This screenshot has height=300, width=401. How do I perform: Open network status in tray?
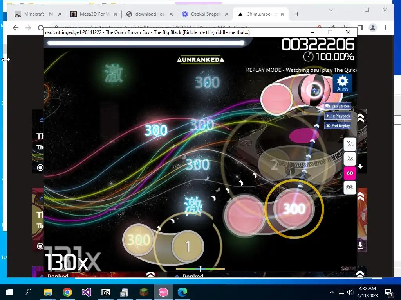coord(341,292)
